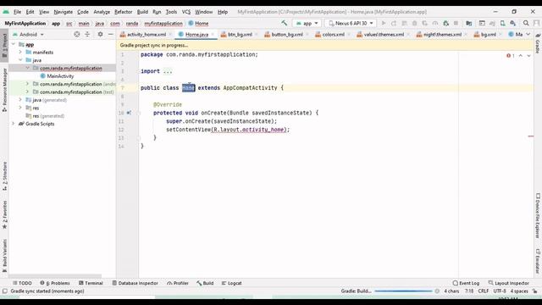This screenshot has height=305, width=542.
Task: Toggle the Emulator tool window side tab
Action: (538, 261)
